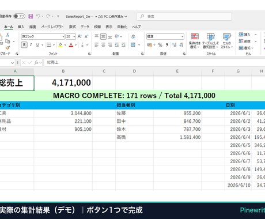Switch to the 表示 tab
265x219 pixels.
tap(109, 27)
